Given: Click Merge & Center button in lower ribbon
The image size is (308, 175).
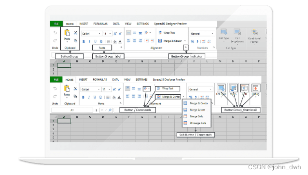Looking at the screenshot, I should coord(168,97).
